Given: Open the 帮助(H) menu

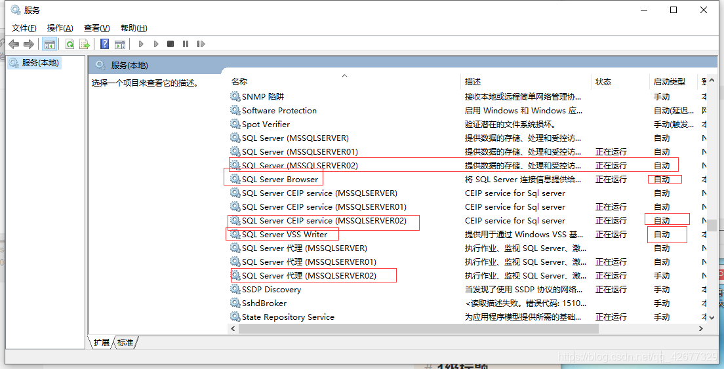Looking at the screenshot, I should tap(134, 28).
